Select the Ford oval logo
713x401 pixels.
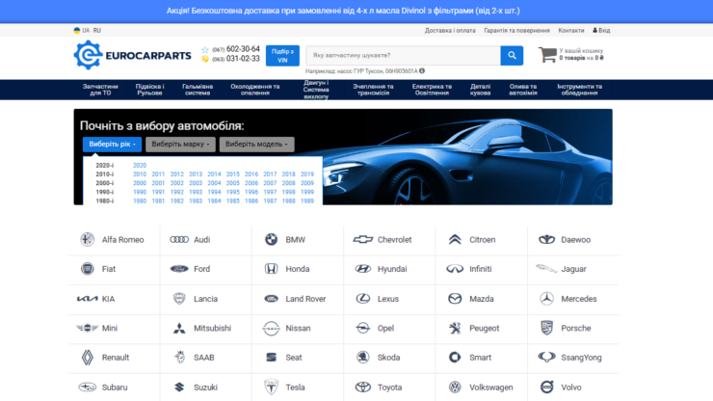coord(179,269)
